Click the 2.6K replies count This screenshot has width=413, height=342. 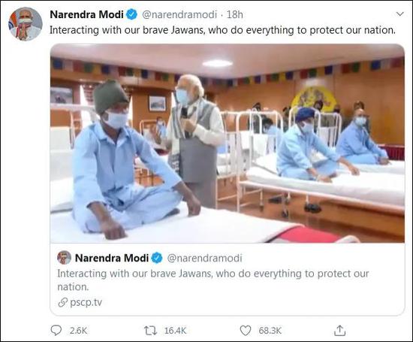(78, 331)
